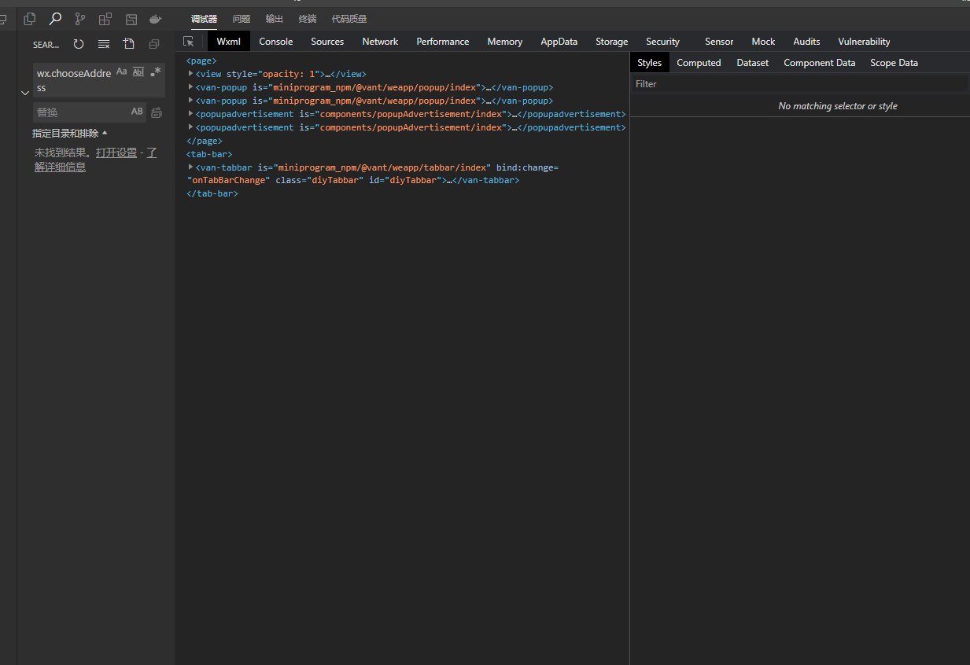
Task: Toggle match case (Aa) option
Action: coord(121,72)
